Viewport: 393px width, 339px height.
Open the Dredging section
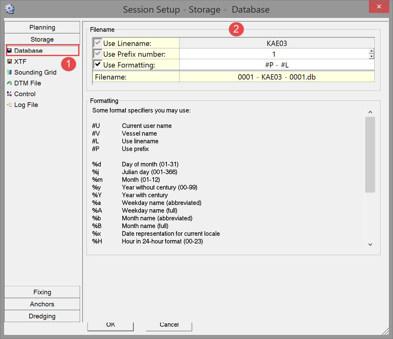point(42,316)
